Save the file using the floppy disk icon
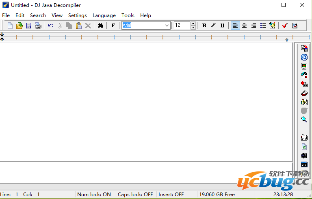The height and width of the screenshot is (199, 312). [x=28, y=26]
